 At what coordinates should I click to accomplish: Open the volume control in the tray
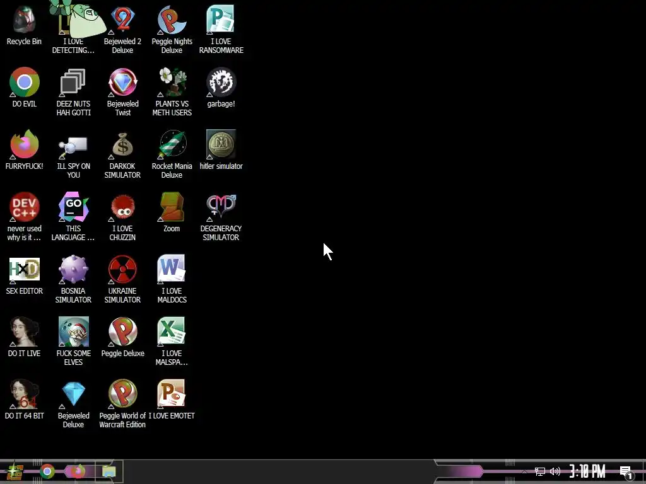(555, 471)
